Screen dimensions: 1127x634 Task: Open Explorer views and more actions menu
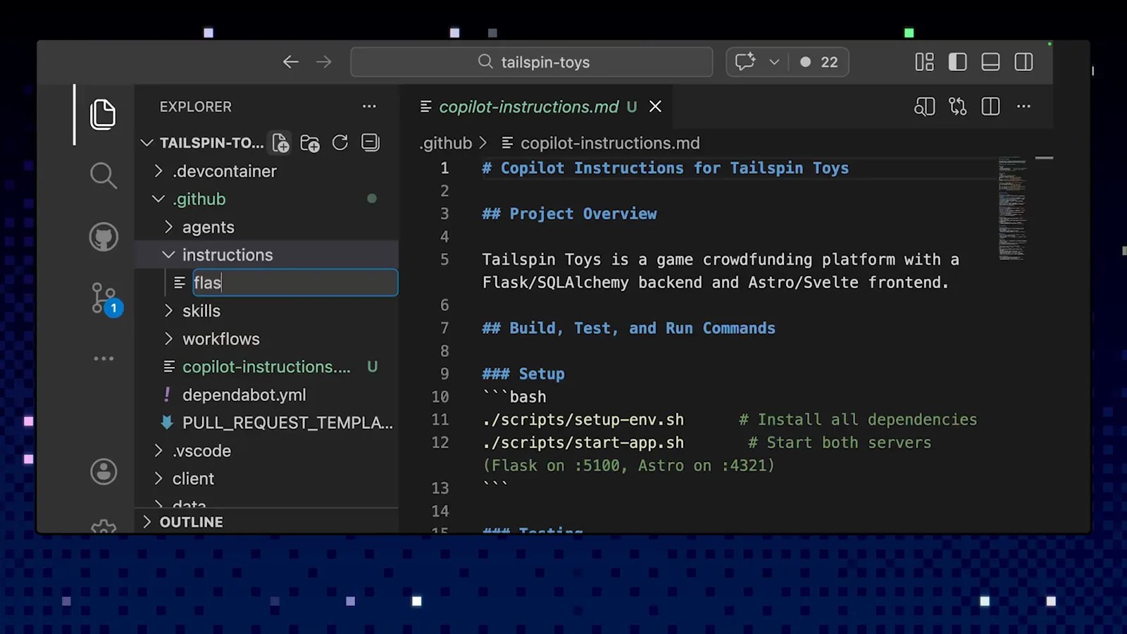coord(369,106)
